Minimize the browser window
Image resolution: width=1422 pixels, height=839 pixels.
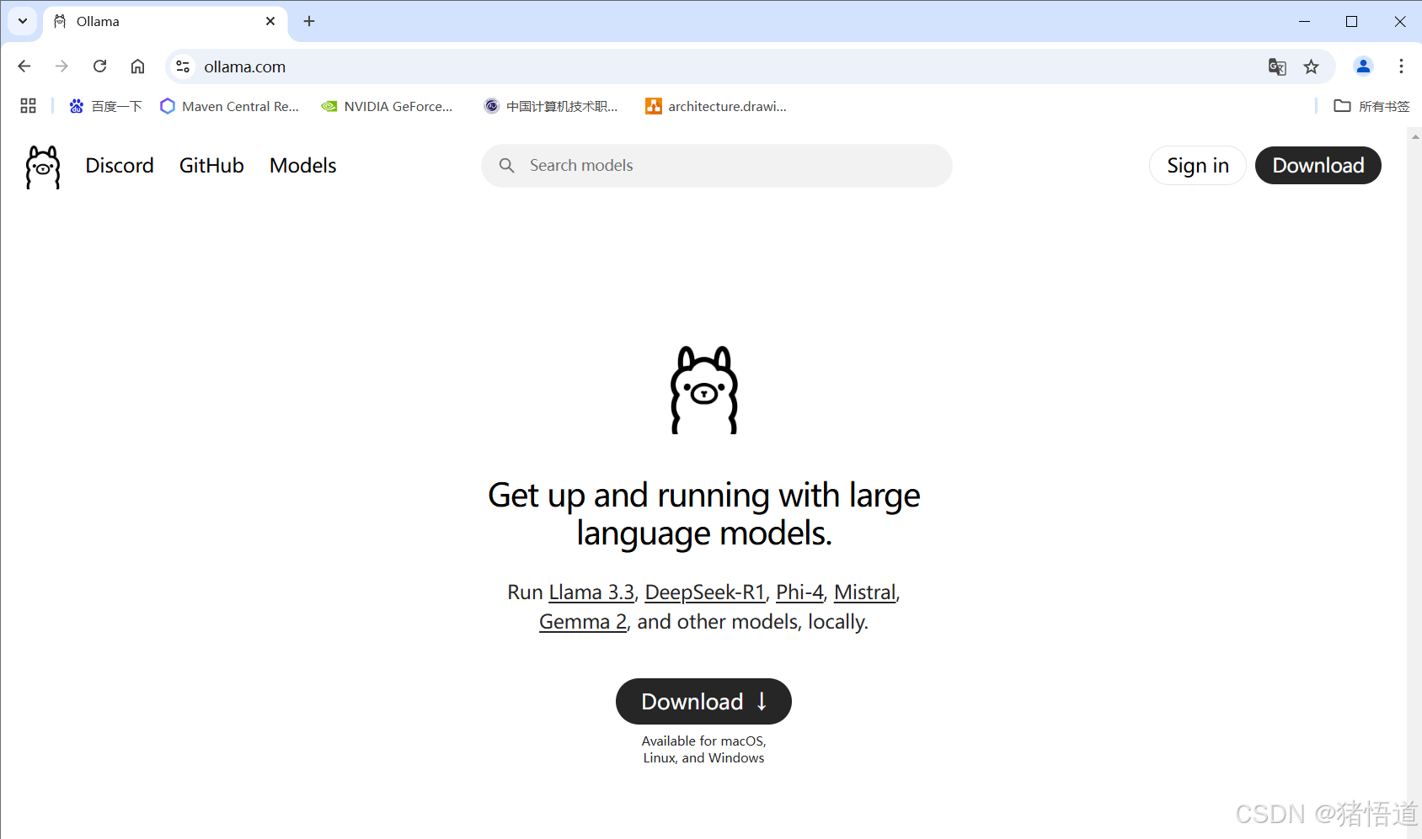1305,21
